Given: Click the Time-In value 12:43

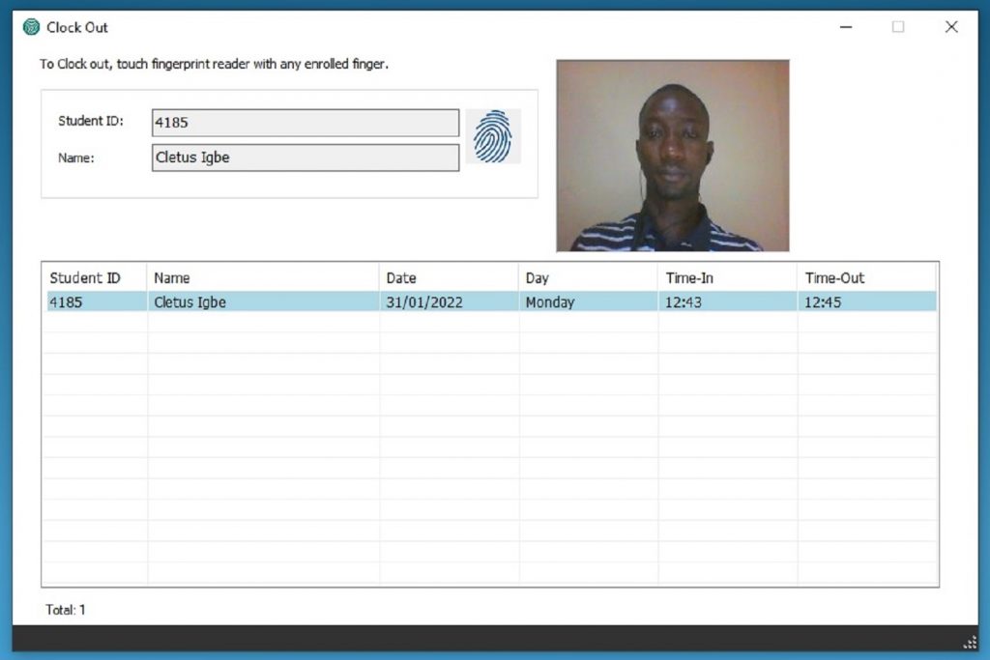Looking at the screenshot, I should [684, 301].
